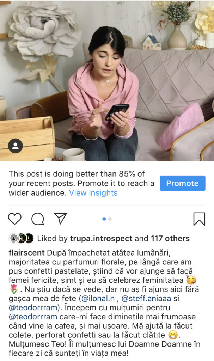Tap the post photo of woman with phone

point(107,81)
